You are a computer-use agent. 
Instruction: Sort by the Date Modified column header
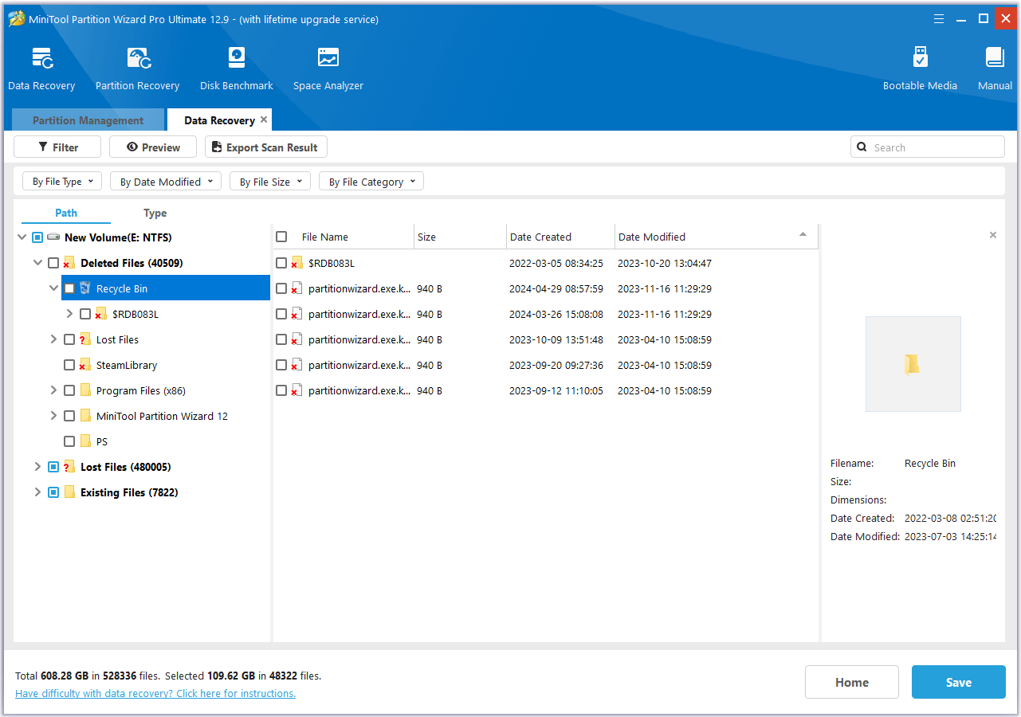tap(716, 237)
